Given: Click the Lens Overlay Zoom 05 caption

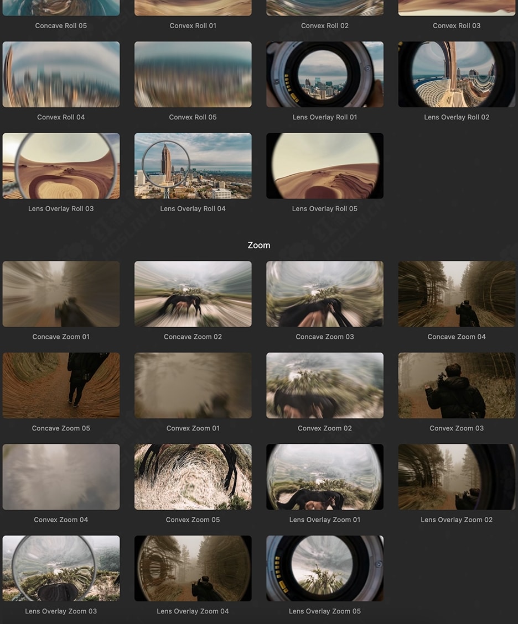Looking at the screenshot, I should point(325,611).
